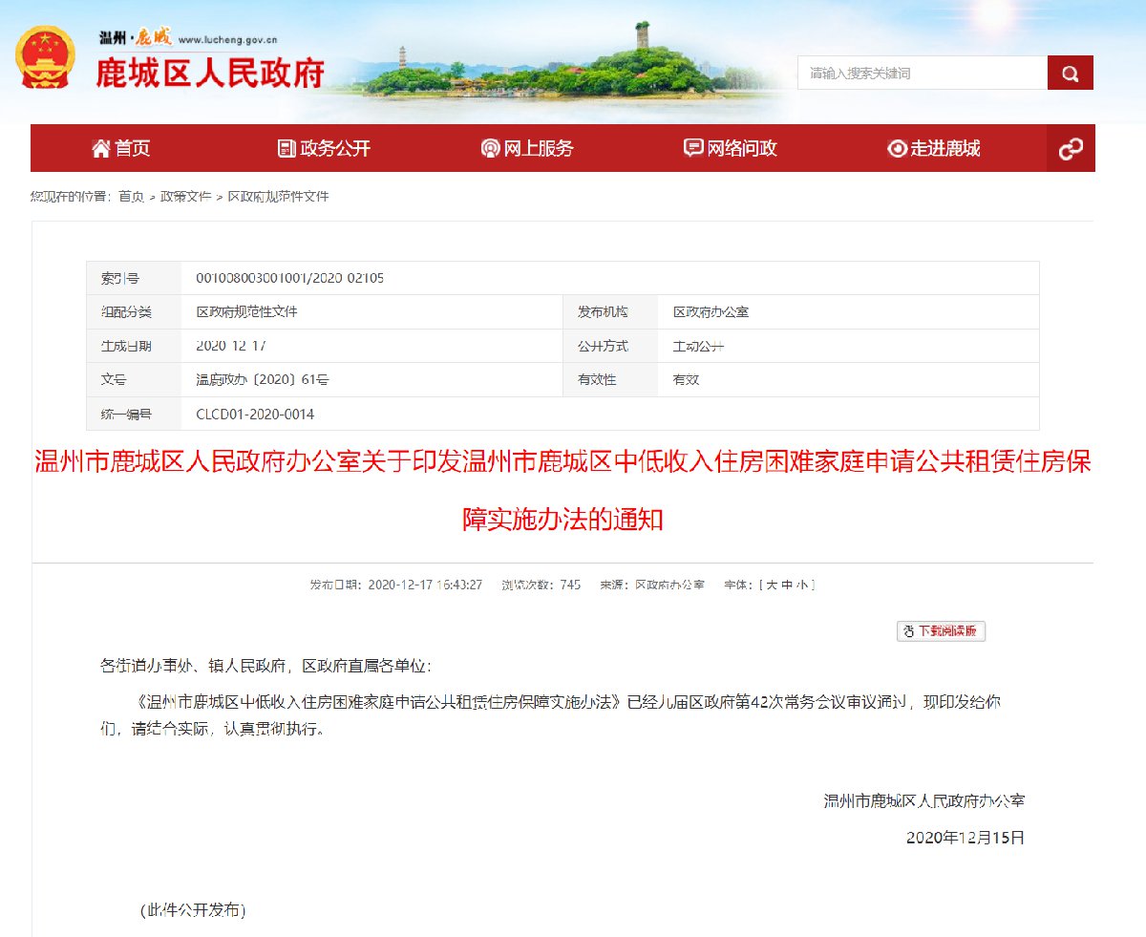Click the index number 001008003001001/2020 02105
Image resolution: width=1146 pixels, height=937 pixels.
click(290, 279)
